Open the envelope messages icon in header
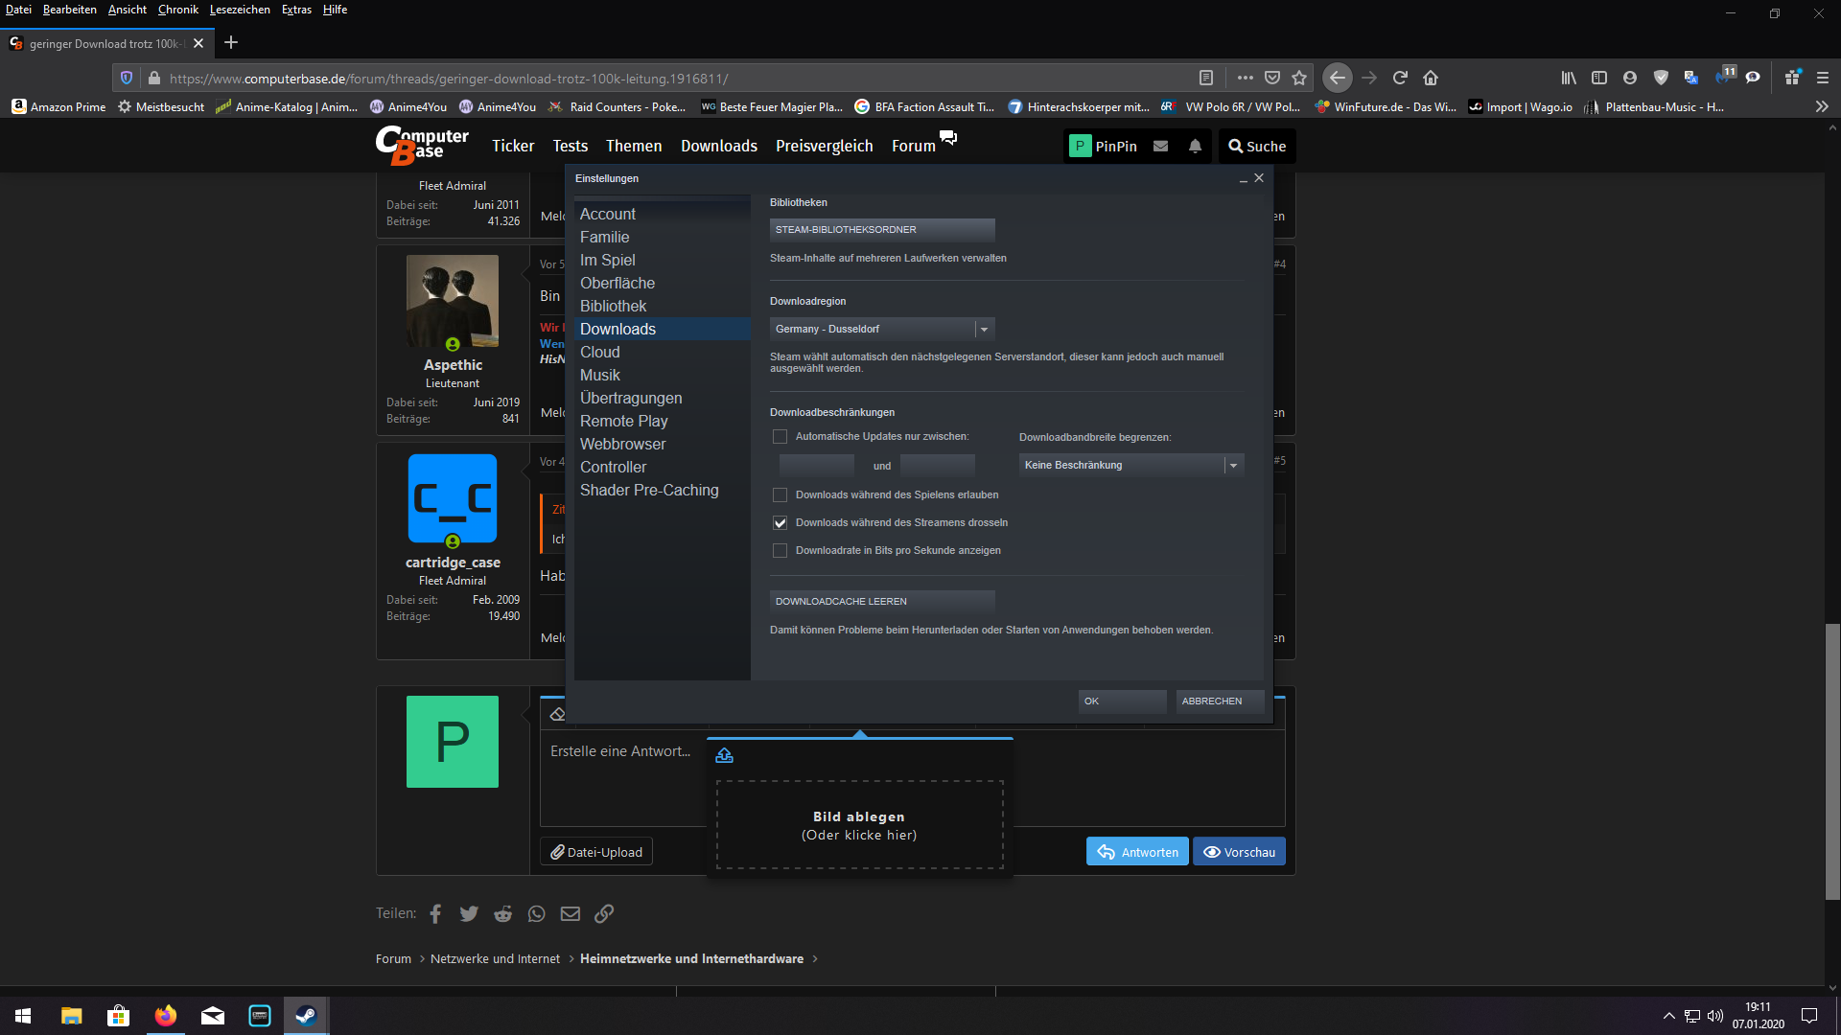The image size is (1841, 1035). pyautogui.click(x=1160, y=147)
